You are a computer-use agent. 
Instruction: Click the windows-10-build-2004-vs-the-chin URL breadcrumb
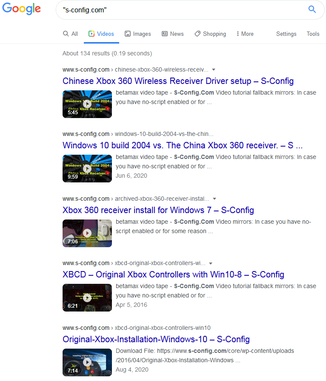click(x=138, y=134)
